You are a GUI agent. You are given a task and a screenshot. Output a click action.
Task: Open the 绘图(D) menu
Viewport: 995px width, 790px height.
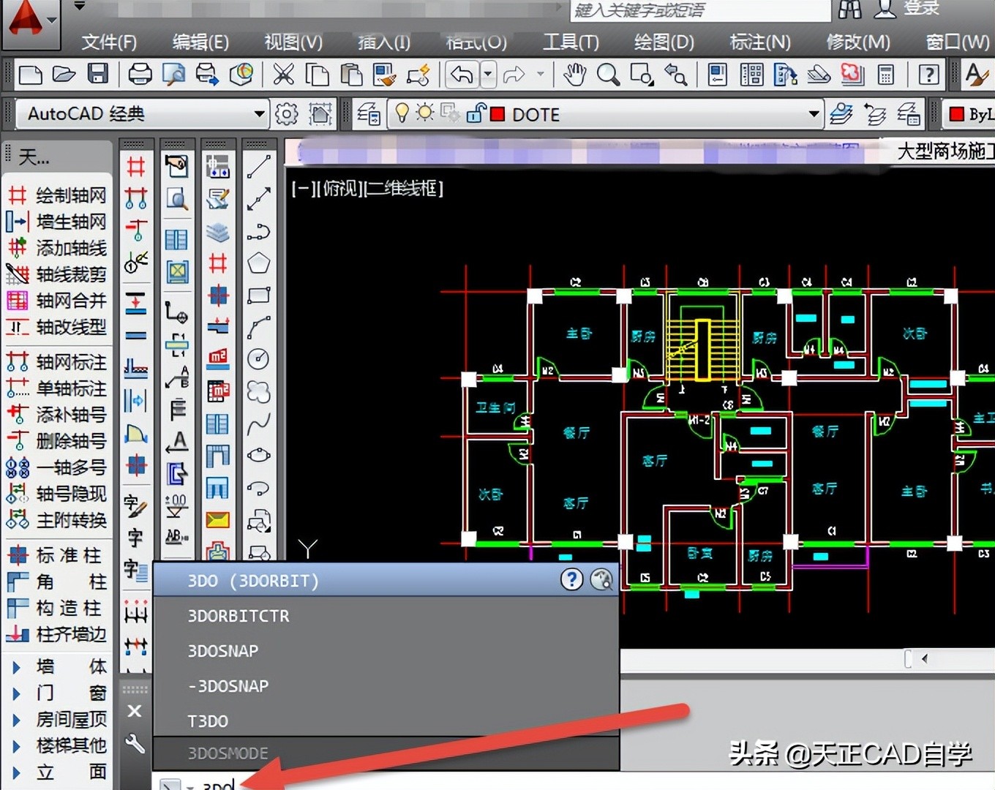pyautogui.click(x=664, y=42)
